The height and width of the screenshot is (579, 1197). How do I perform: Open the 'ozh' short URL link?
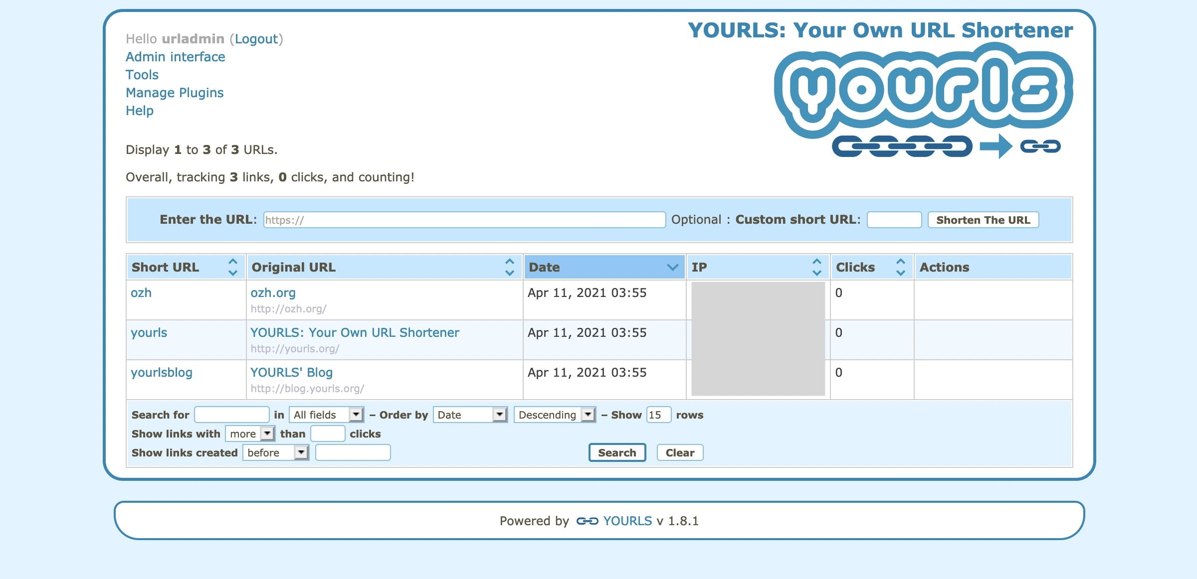coord(141,293)
